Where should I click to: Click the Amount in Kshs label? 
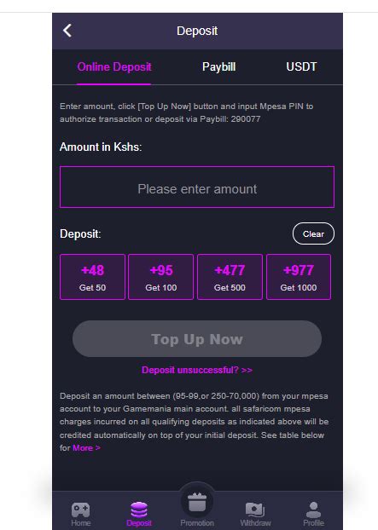101,147
